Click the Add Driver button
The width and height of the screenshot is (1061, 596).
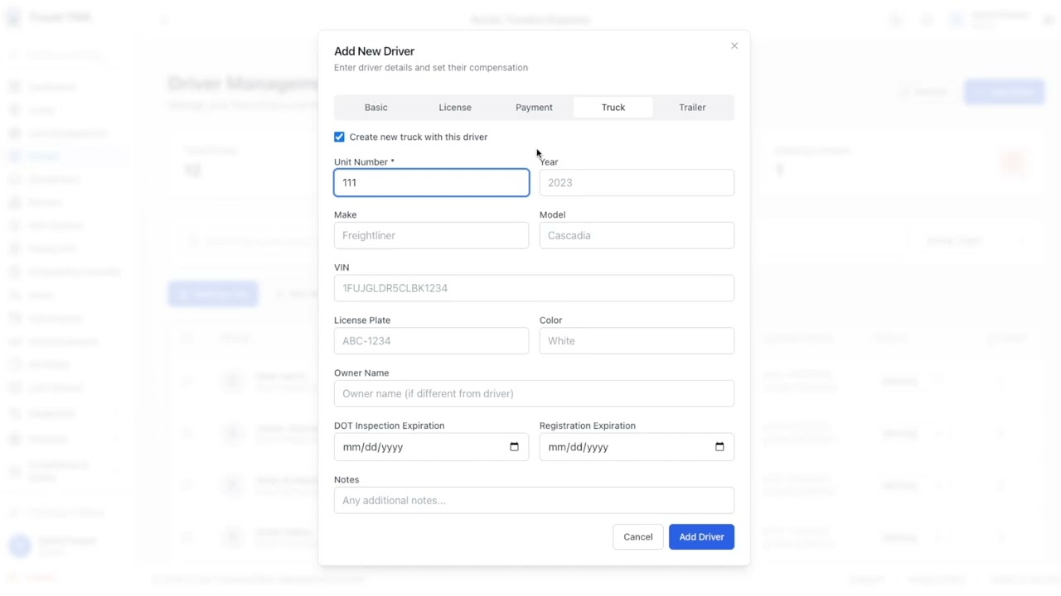(701, 536)
